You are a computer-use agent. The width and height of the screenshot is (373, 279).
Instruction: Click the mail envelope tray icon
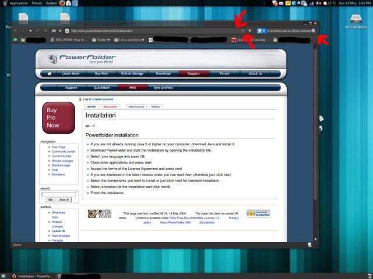281,3
